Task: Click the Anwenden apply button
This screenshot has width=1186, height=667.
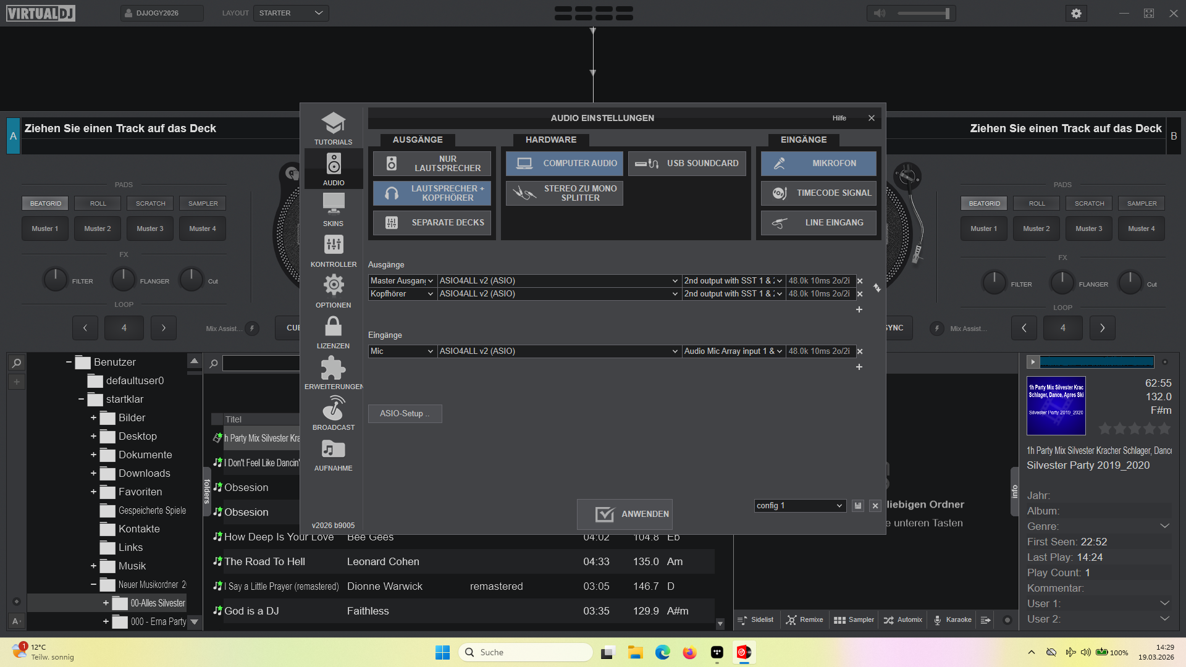Action: [x=625, y=514]
